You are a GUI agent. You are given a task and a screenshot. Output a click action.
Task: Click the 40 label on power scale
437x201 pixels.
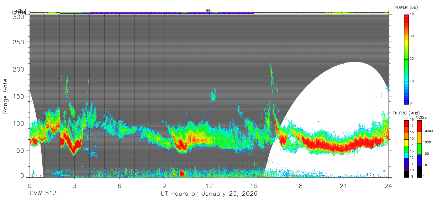point(412,14)
